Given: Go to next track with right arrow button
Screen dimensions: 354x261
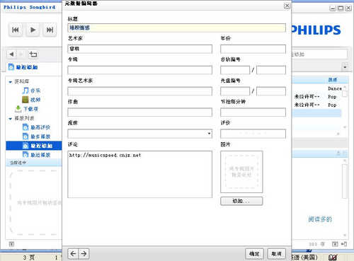Looking at the screenshot, I should point(84,254).
